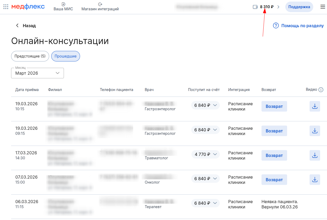Select the Прошедшие filter
The image size is (327, 220).
(66, 56)
